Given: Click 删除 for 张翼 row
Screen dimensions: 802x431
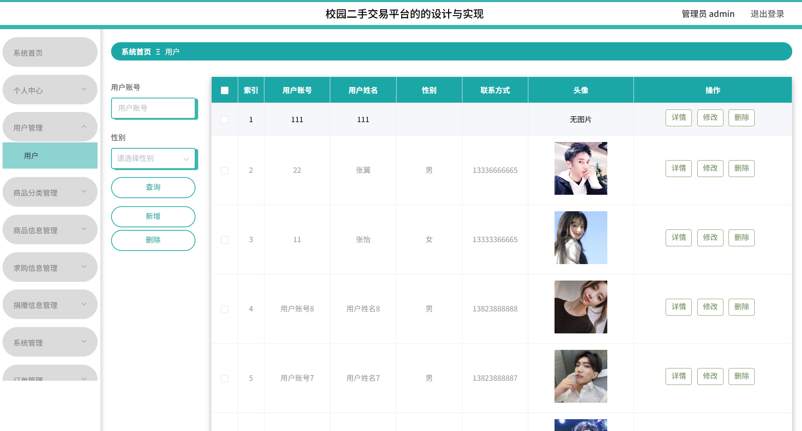Looking at the screenshot, I should [x=742, y=169].
